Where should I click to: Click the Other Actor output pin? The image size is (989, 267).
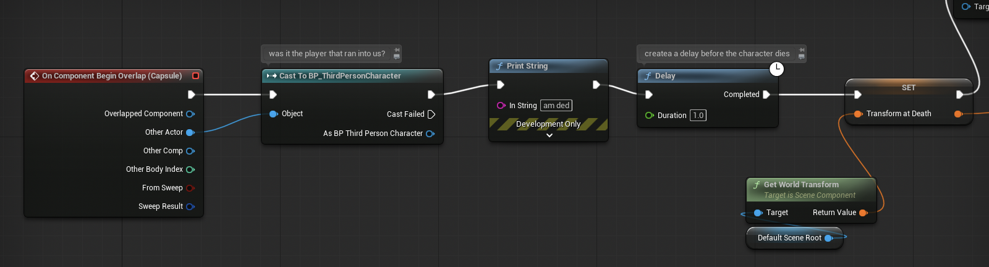190,132
